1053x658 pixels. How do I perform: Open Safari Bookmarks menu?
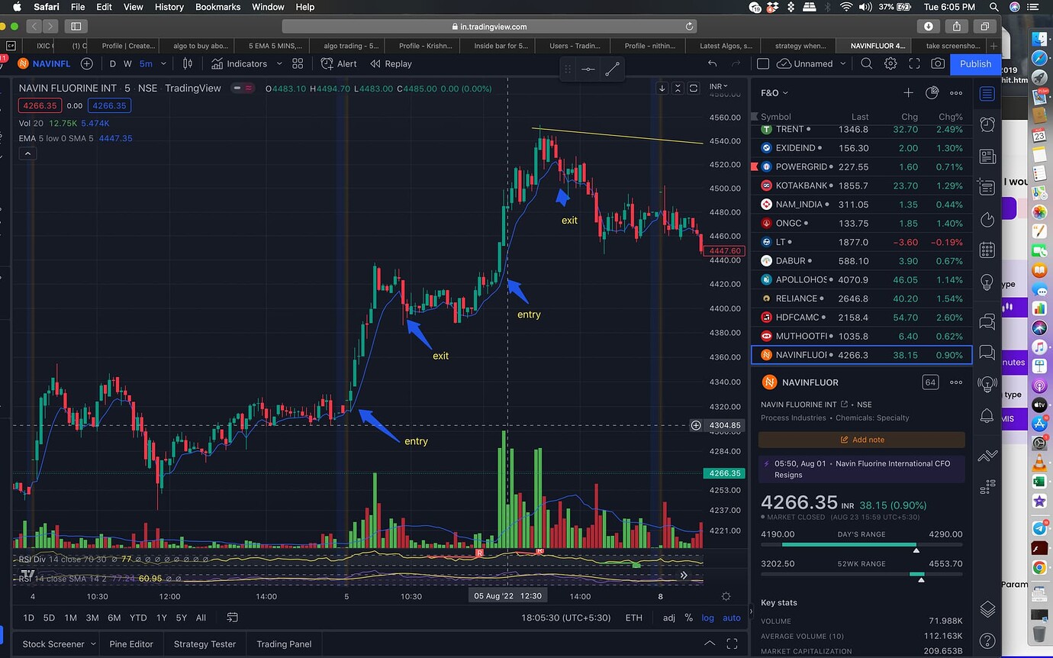(217, 7)
